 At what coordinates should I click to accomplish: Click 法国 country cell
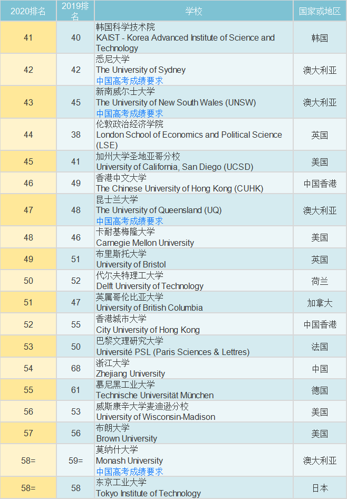coord(320,347)
